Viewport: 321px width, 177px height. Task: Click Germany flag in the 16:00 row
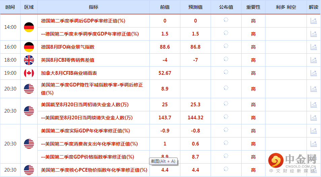(x=29, y=47)
